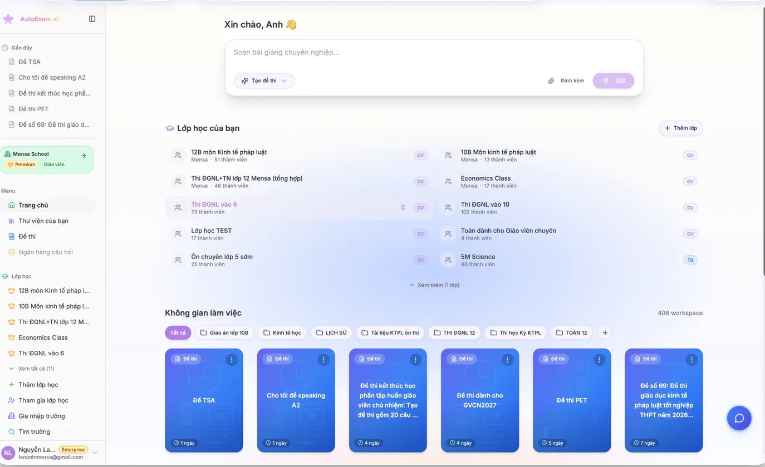Open 12B môn Kinh tế pháp luật class row
The height and width of the screenshot is (467, 765).
pyautogui.click(x=299, y=155)
